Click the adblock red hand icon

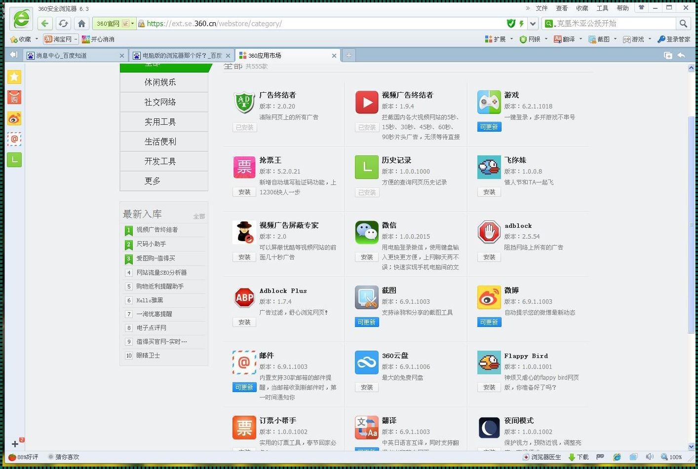tap(489, 232)
